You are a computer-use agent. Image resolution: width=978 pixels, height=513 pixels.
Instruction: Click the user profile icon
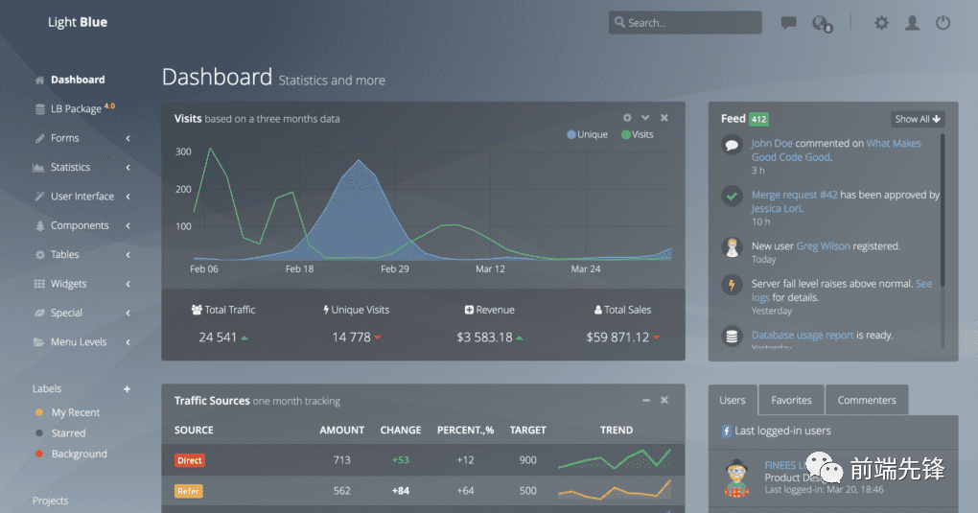912,23
